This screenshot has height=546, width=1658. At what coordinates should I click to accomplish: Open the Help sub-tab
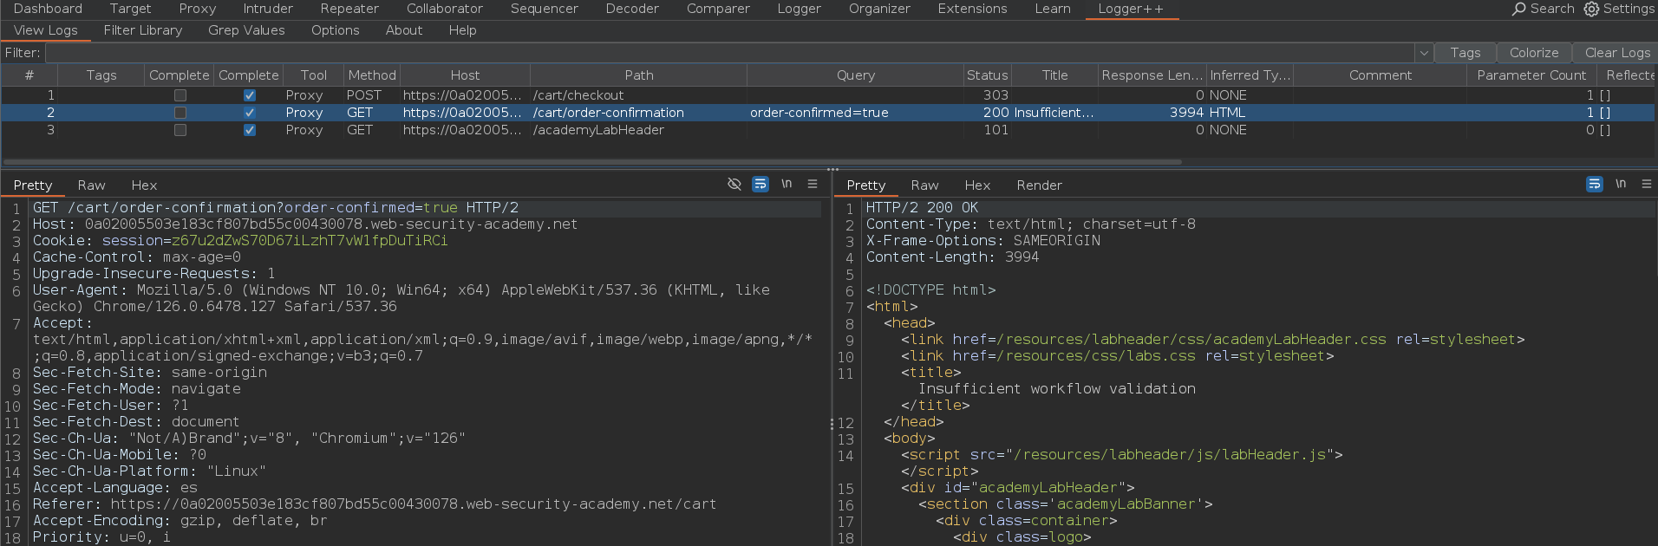462,30
